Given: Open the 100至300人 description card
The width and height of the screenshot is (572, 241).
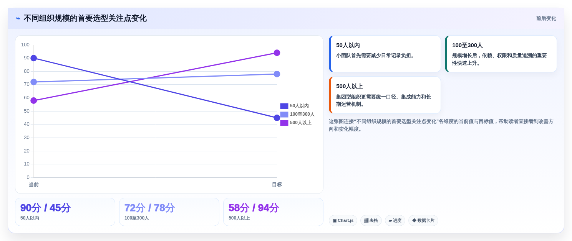Looking at the screenshot, I should tap(501, 54).
